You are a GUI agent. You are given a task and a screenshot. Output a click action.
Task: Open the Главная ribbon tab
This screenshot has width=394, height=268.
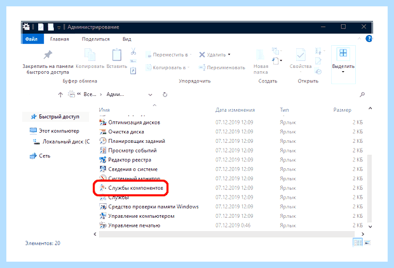coord(60,39)
